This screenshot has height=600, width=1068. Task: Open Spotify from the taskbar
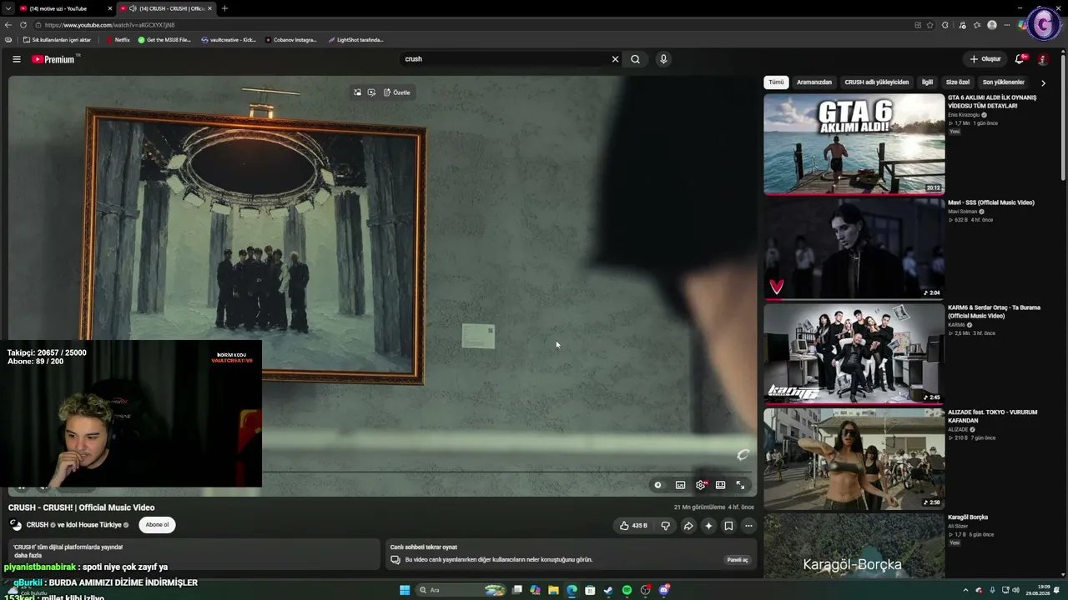point(627,590)
